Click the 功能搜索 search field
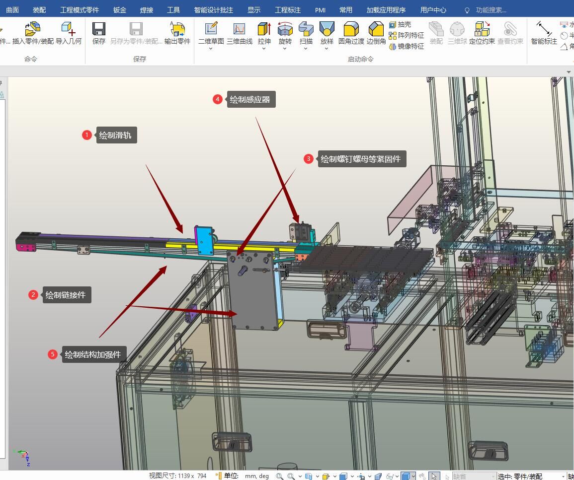574x480 pixels. coord(491,10)
